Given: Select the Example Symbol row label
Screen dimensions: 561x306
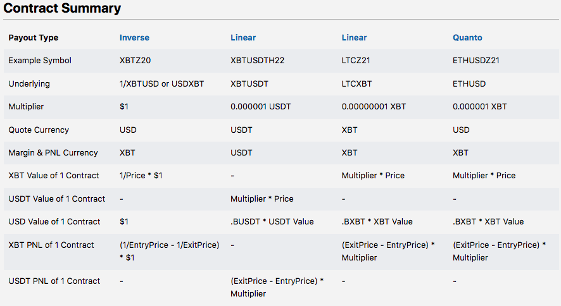Looking at the screenshot, I should tap(40, 60).
